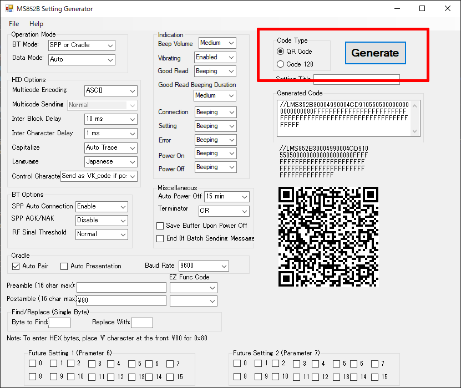Open the File menu
This screenshot has width=461, height=388.
14,24
